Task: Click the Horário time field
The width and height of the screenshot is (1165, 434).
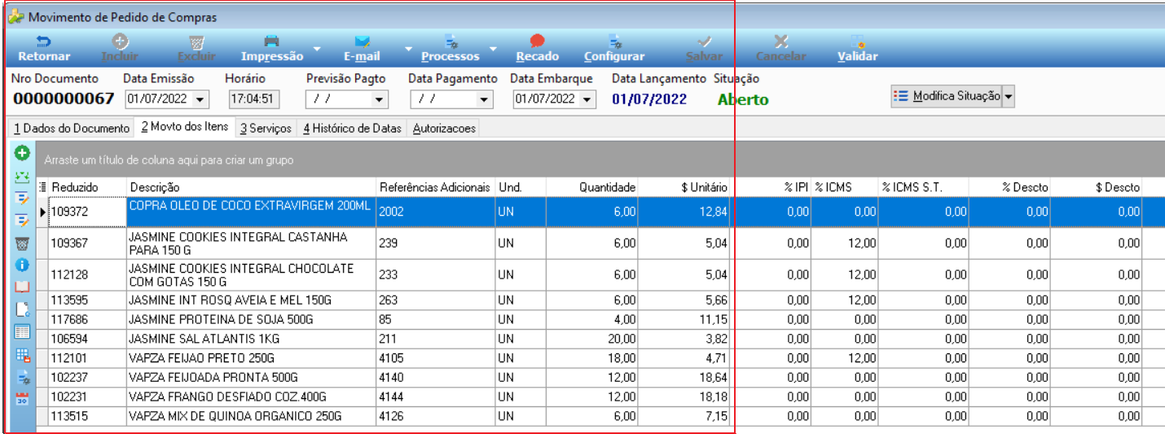Action: [x=253, y=99]
